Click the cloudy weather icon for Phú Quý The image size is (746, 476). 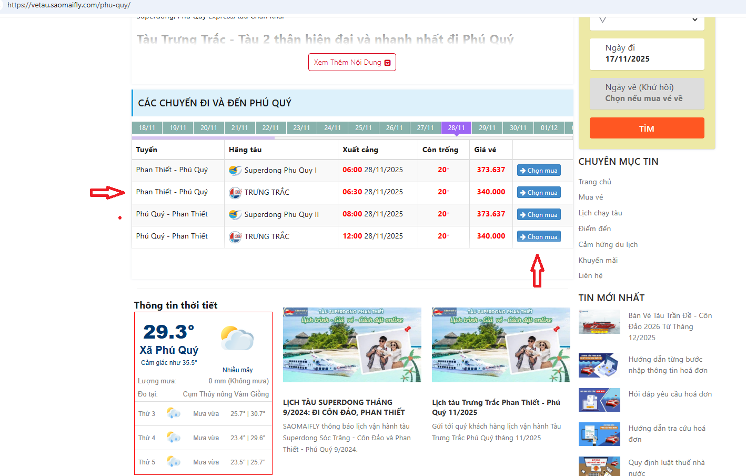click(x=237, y=339)
